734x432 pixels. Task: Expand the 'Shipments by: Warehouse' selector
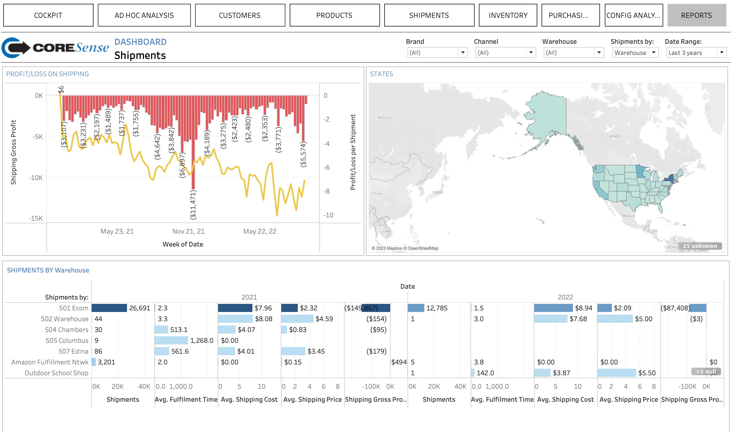655,53
